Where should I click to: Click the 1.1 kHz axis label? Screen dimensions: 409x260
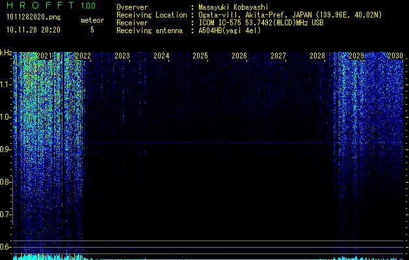[5, 84]
